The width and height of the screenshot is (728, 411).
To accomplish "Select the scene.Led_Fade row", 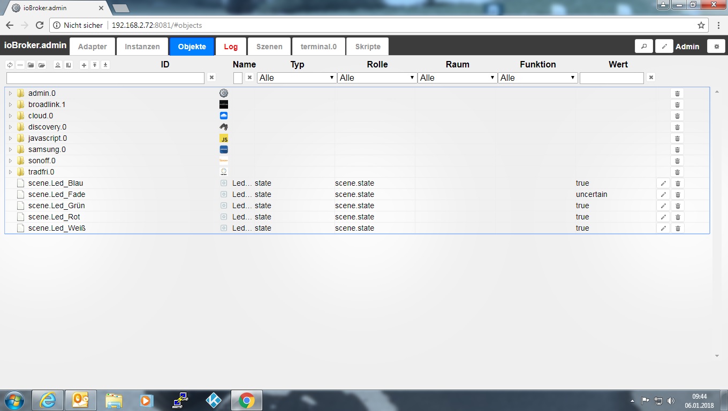I will [x=357, y=194].
